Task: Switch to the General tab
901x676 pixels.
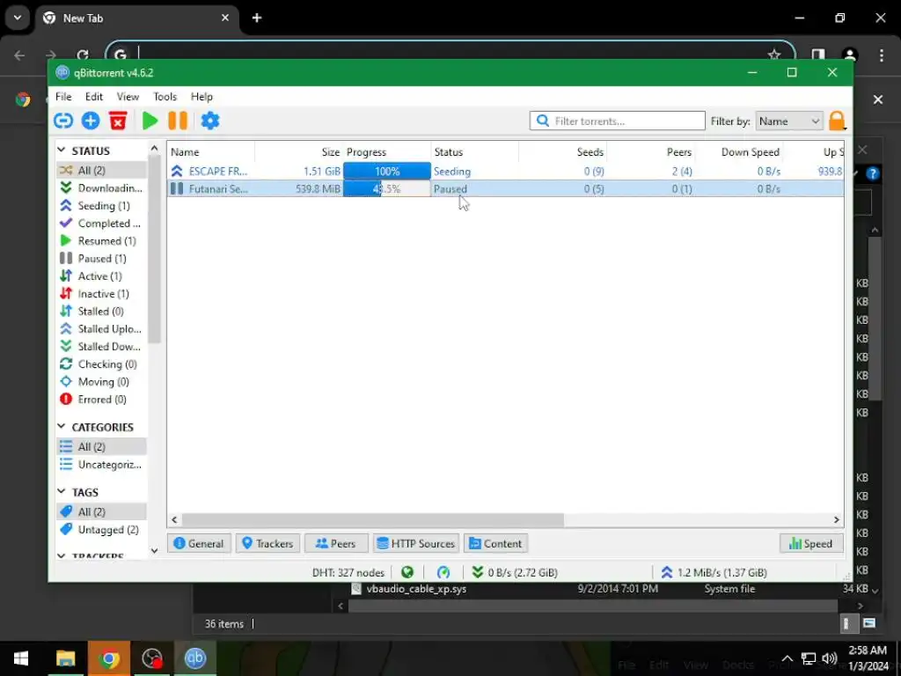Action: click(199, 543)
